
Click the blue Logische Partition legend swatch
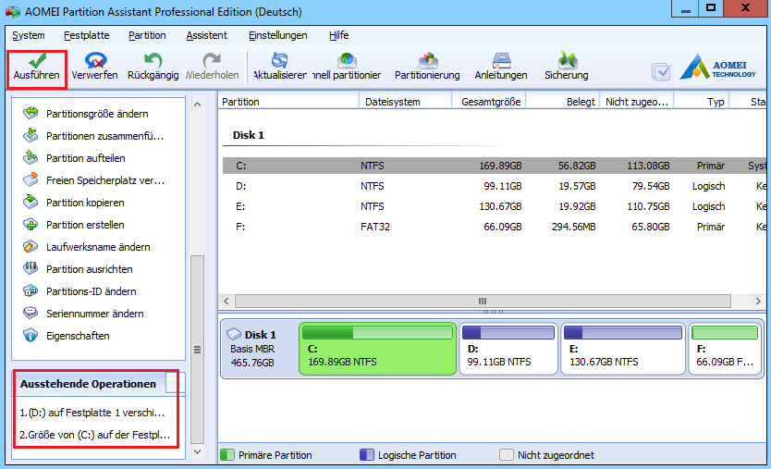[x=367, y=455]
